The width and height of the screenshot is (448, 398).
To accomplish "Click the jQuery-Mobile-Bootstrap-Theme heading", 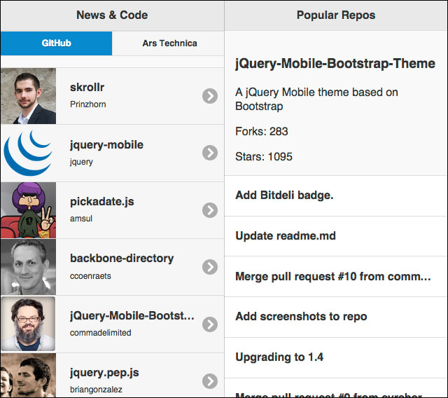I will (x=335, y=64).
